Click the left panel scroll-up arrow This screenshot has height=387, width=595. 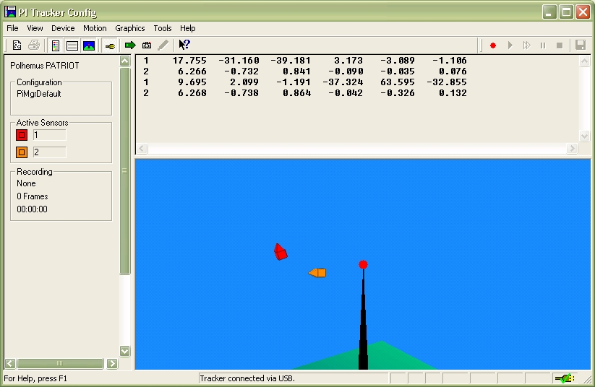point(125,61)
